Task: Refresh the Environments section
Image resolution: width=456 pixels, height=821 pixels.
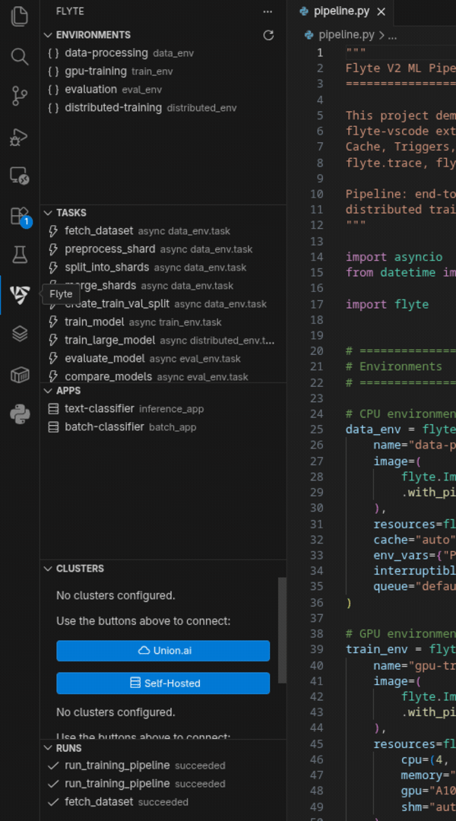Action: point(268,35)
